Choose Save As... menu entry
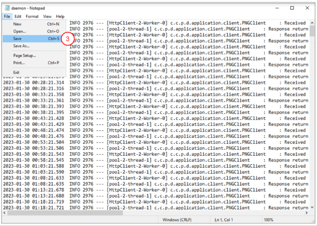317x226 pixels. tap(34, 46)
